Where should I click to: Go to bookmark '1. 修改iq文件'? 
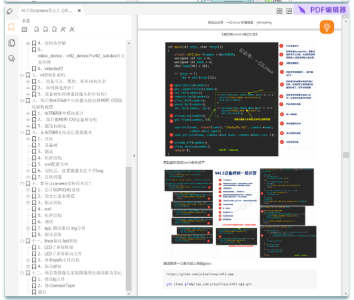[x=51, y=279]
